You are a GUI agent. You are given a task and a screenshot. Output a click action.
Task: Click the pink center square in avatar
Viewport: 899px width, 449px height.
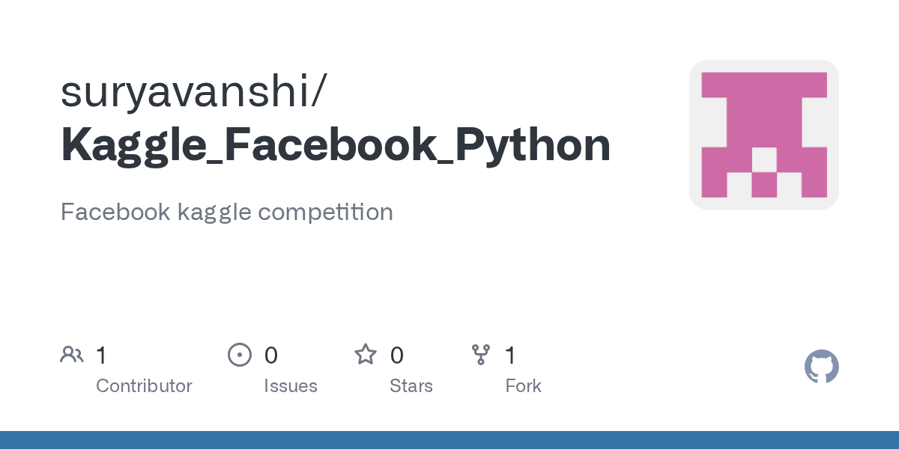click(x=764, y=185)
